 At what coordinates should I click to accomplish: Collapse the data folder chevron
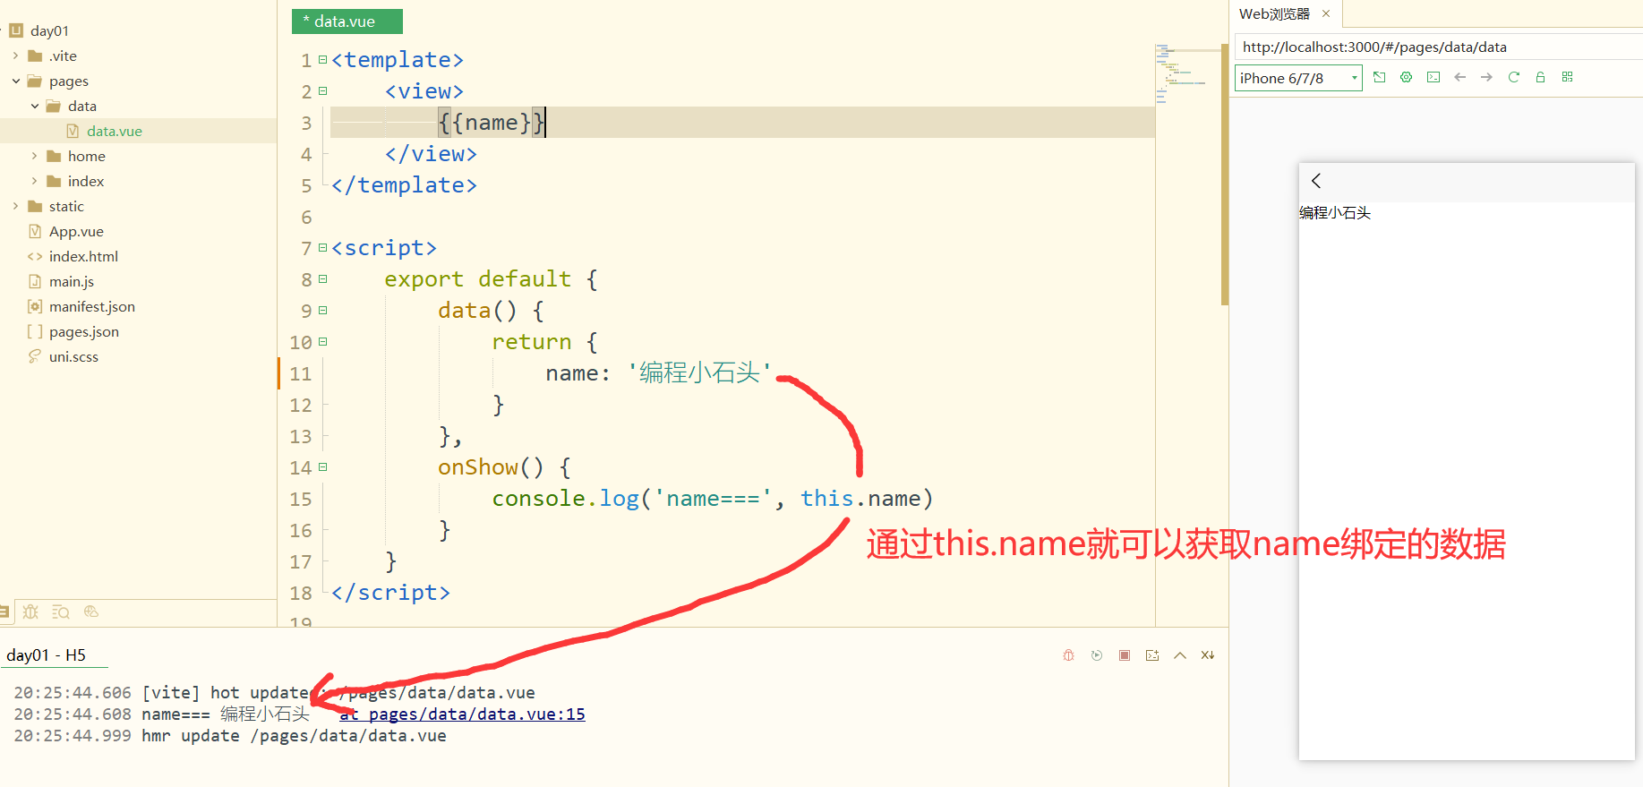(35, 106)
